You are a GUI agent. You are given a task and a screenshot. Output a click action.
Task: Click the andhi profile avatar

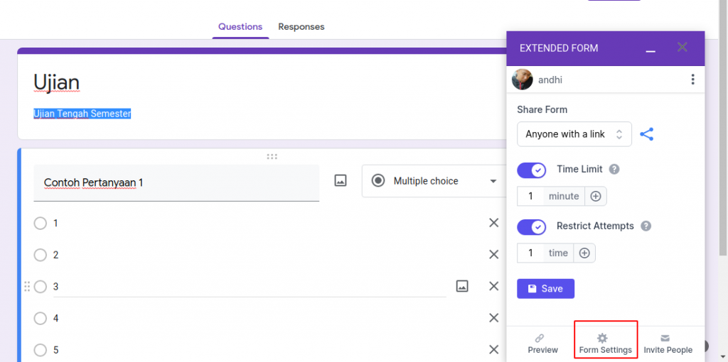[523, 79]
